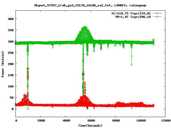The height and width of the screenshot is (128, 171).
Task: Click the green cross legend sample line
Action: click(157, 17)
